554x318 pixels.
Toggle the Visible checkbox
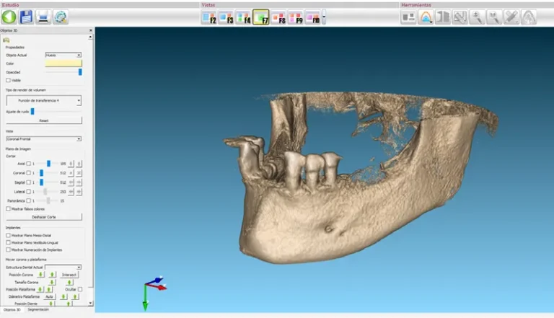pos(8,80)
